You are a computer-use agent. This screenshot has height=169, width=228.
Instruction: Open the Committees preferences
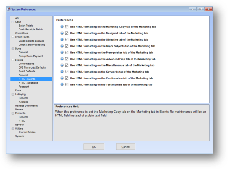(x=21, y=33)
